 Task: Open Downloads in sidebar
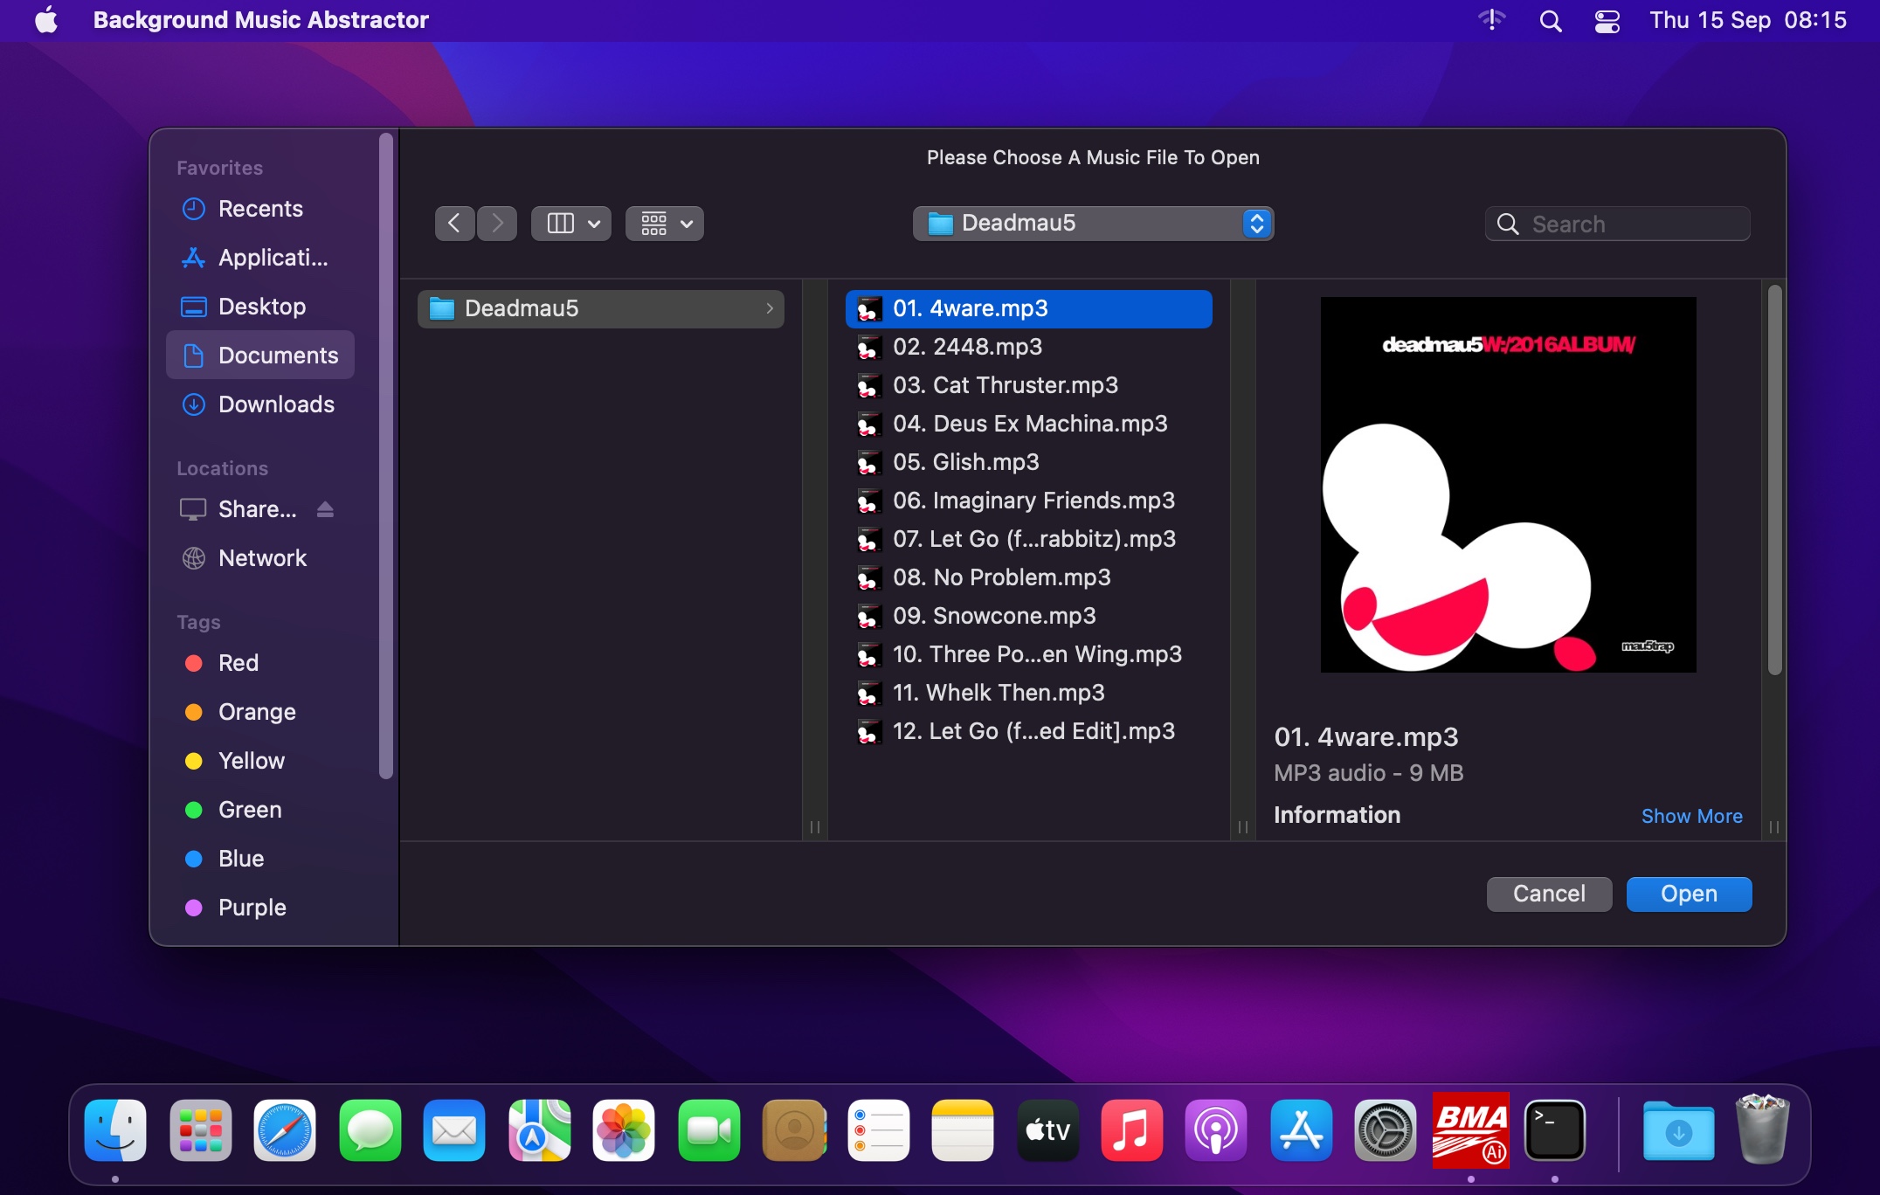point(259,404)
